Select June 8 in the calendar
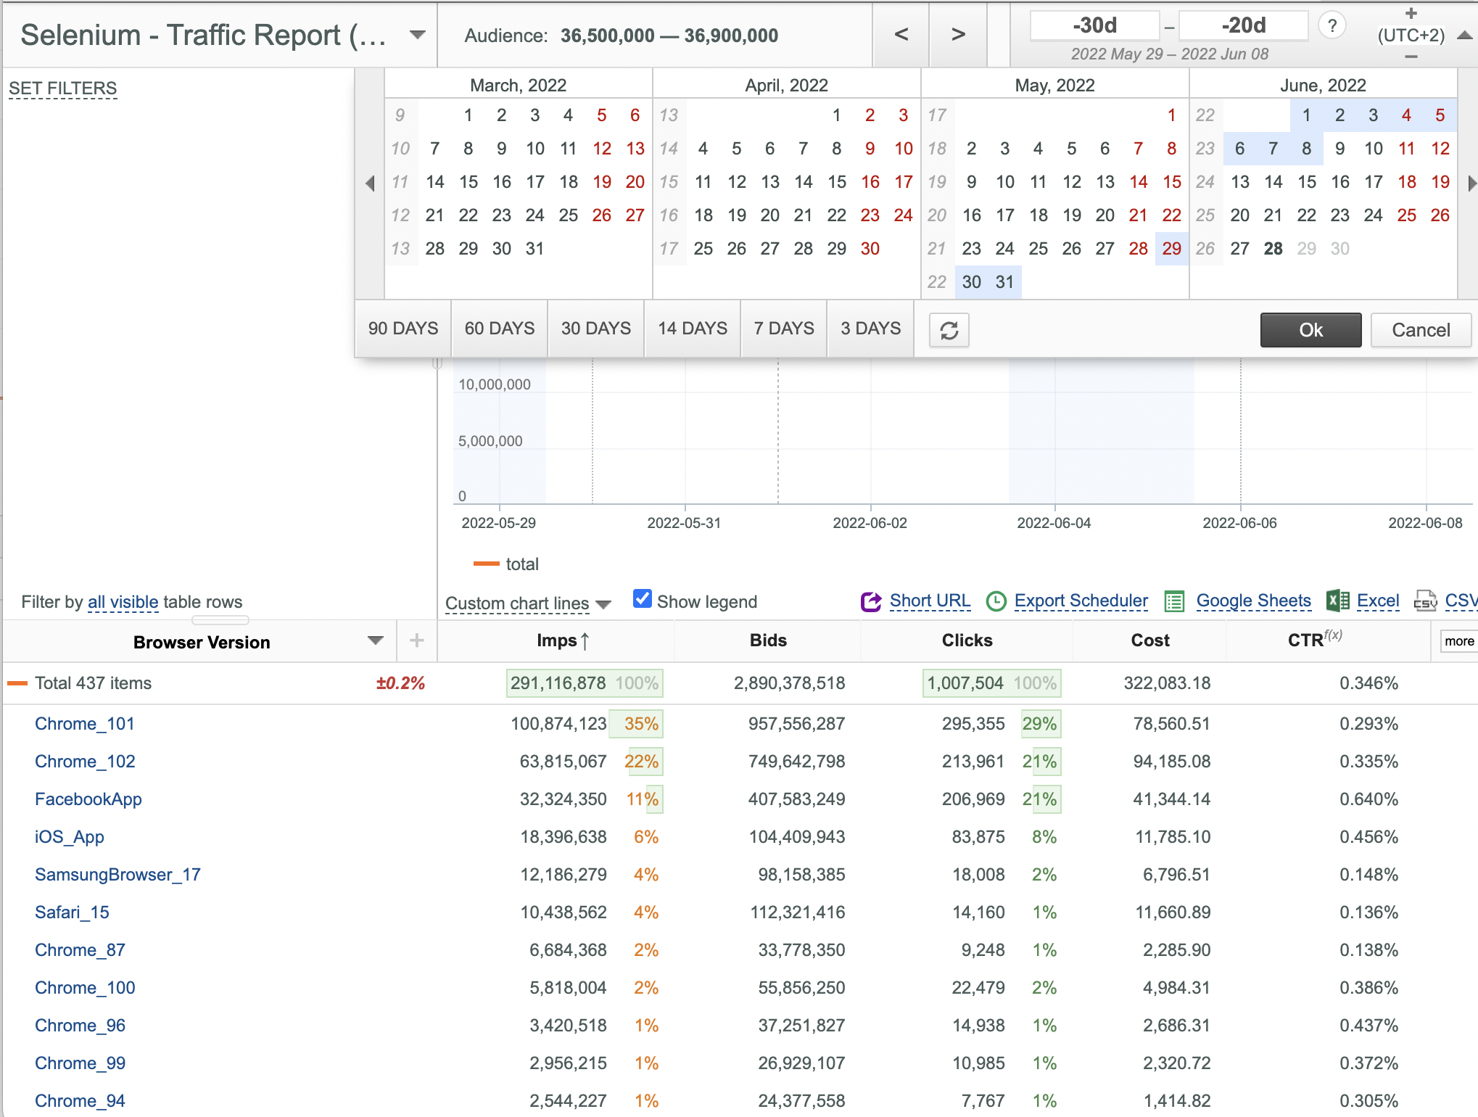This screenshot has height=1117, width=1478. click(x=1306, y=149)
